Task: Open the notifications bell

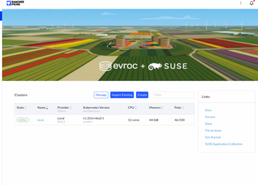Action: [x=252, y=3]
